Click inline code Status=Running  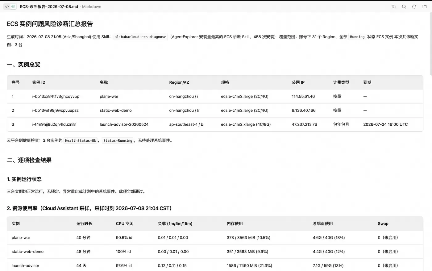click(x=118, y=140)
